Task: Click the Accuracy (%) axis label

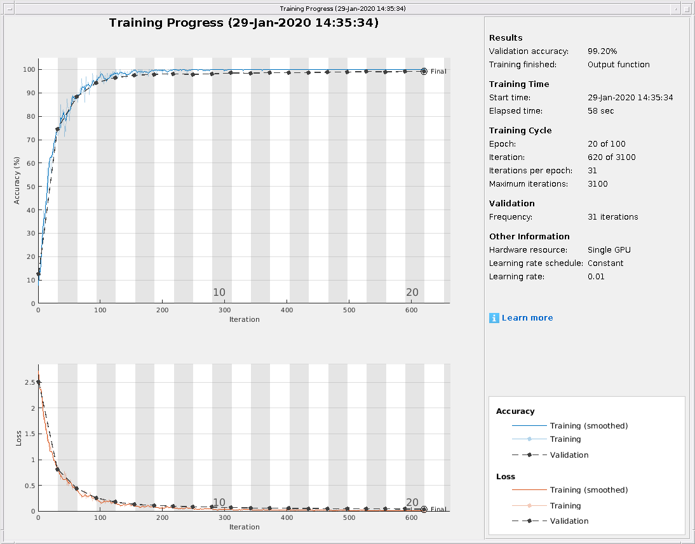Action: point(17,180)
